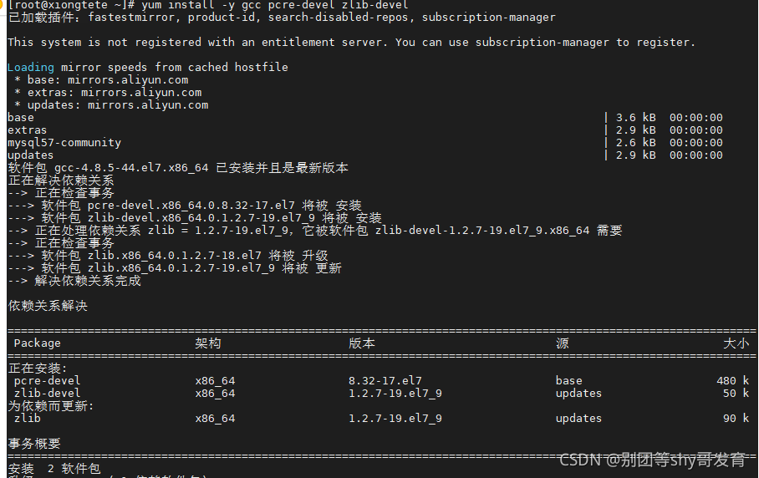Click the '50 k' size cell
Image resolution: width=759 pixels, height=478 pixels.
736,394
